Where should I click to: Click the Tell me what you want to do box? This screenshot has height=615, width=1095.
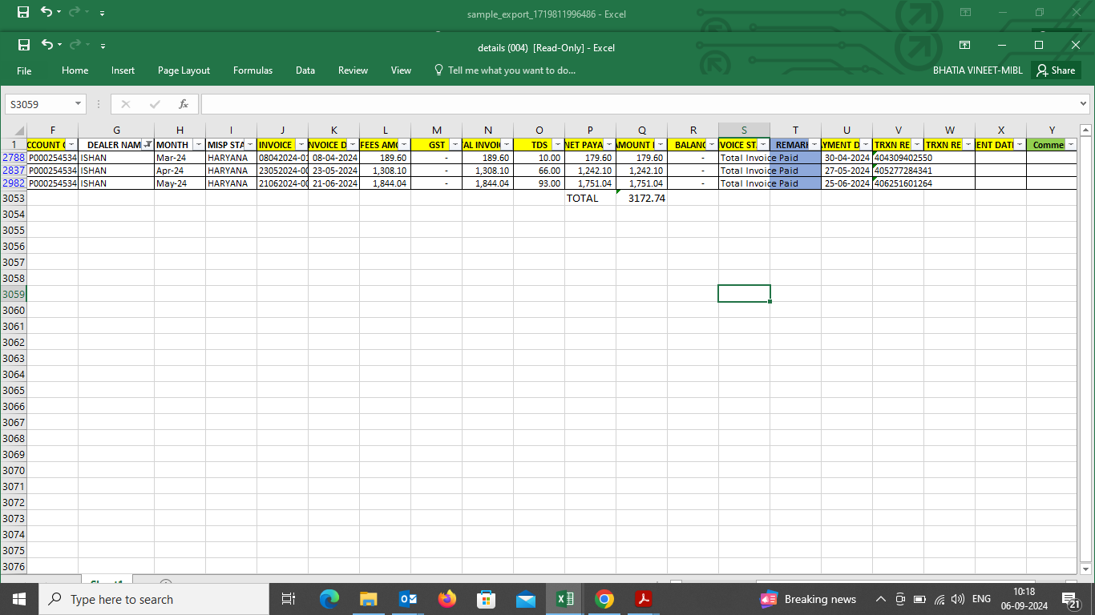click(504, 70)
